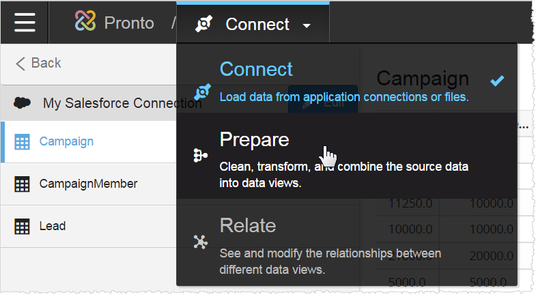Click the Prepare merge-nodes icon in the menu
536x295 pixels.
coord(201,156)
